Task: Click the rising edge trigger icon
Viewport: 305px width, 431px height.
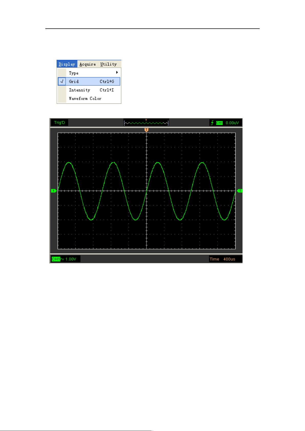Action: coord(212,123)
